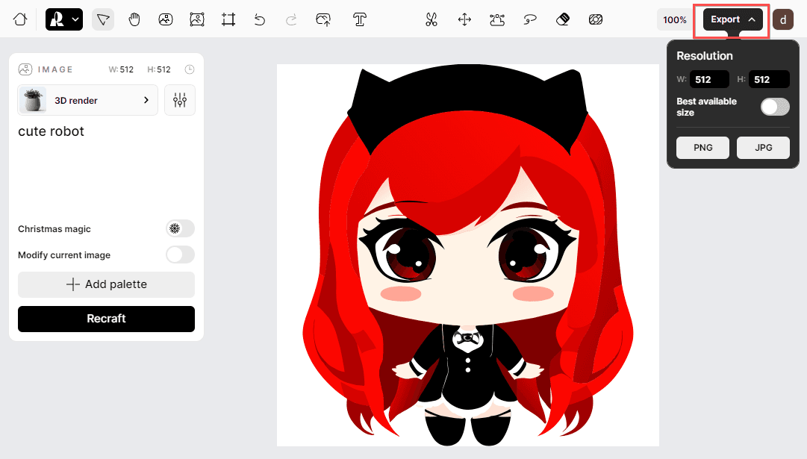Toggle Modify current image on
This screenshot has height=459, width=807.
click(180, 255)
